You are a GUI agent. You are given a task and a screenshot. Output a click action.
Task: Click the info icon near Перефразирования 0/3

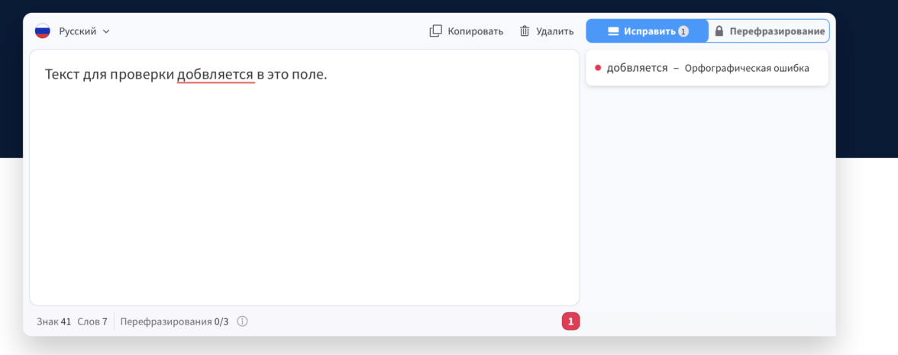click(242, 322)
